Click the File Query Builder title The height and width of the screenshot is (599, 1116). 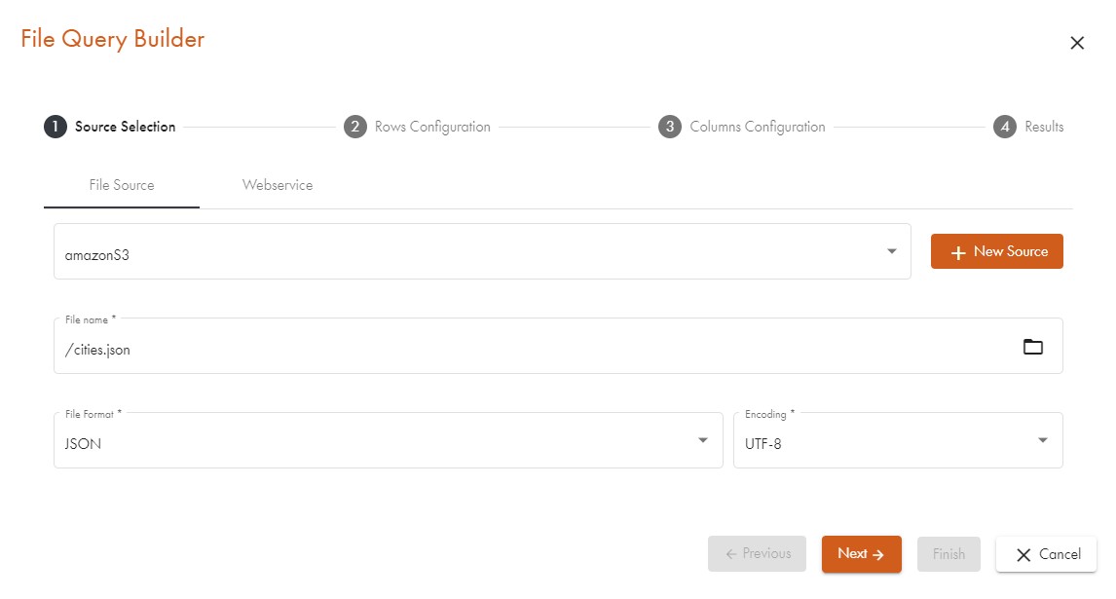(113, 39)
